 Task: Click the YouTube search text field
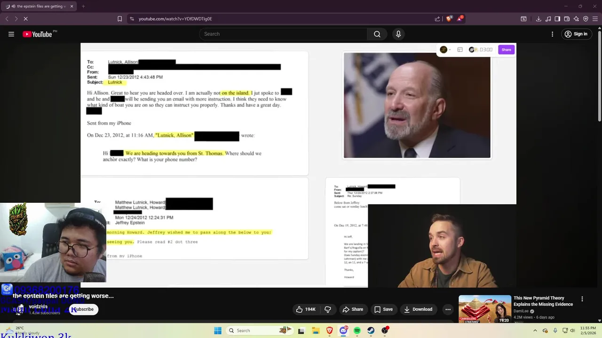[x=283, y=34]
